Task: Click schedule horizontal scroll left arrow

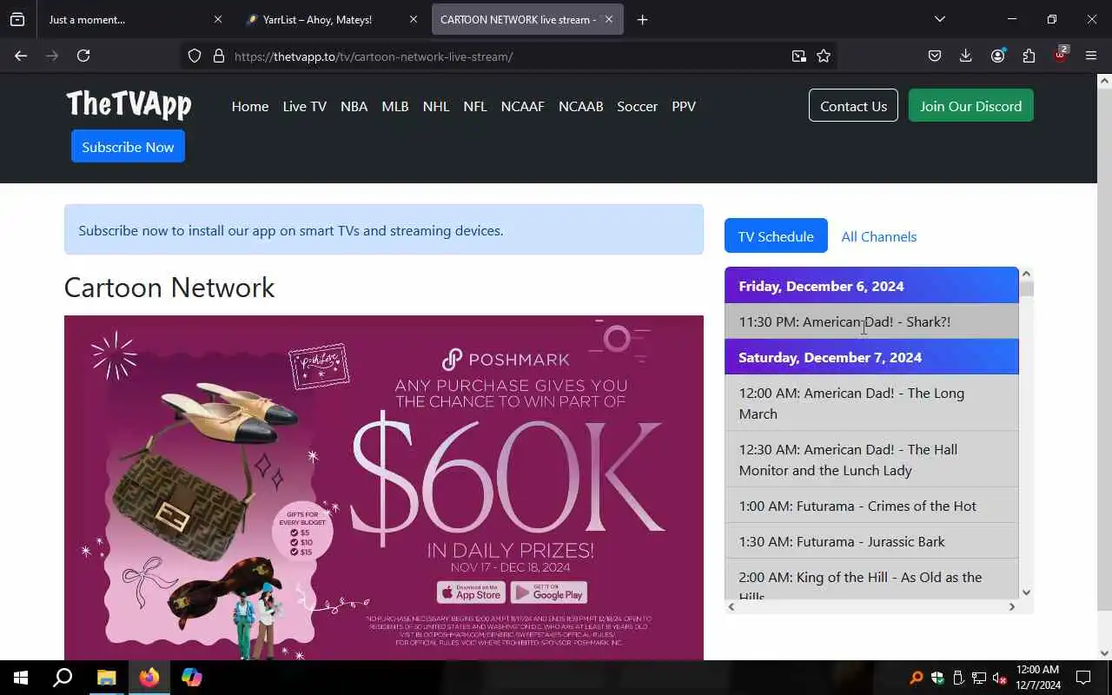Action: click(x=731, y=606)
